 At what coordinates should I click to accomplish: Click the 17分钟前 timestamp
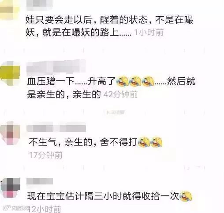[45, 155]
